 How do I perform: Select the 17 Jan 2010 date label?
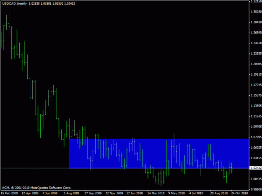[135, 193]
